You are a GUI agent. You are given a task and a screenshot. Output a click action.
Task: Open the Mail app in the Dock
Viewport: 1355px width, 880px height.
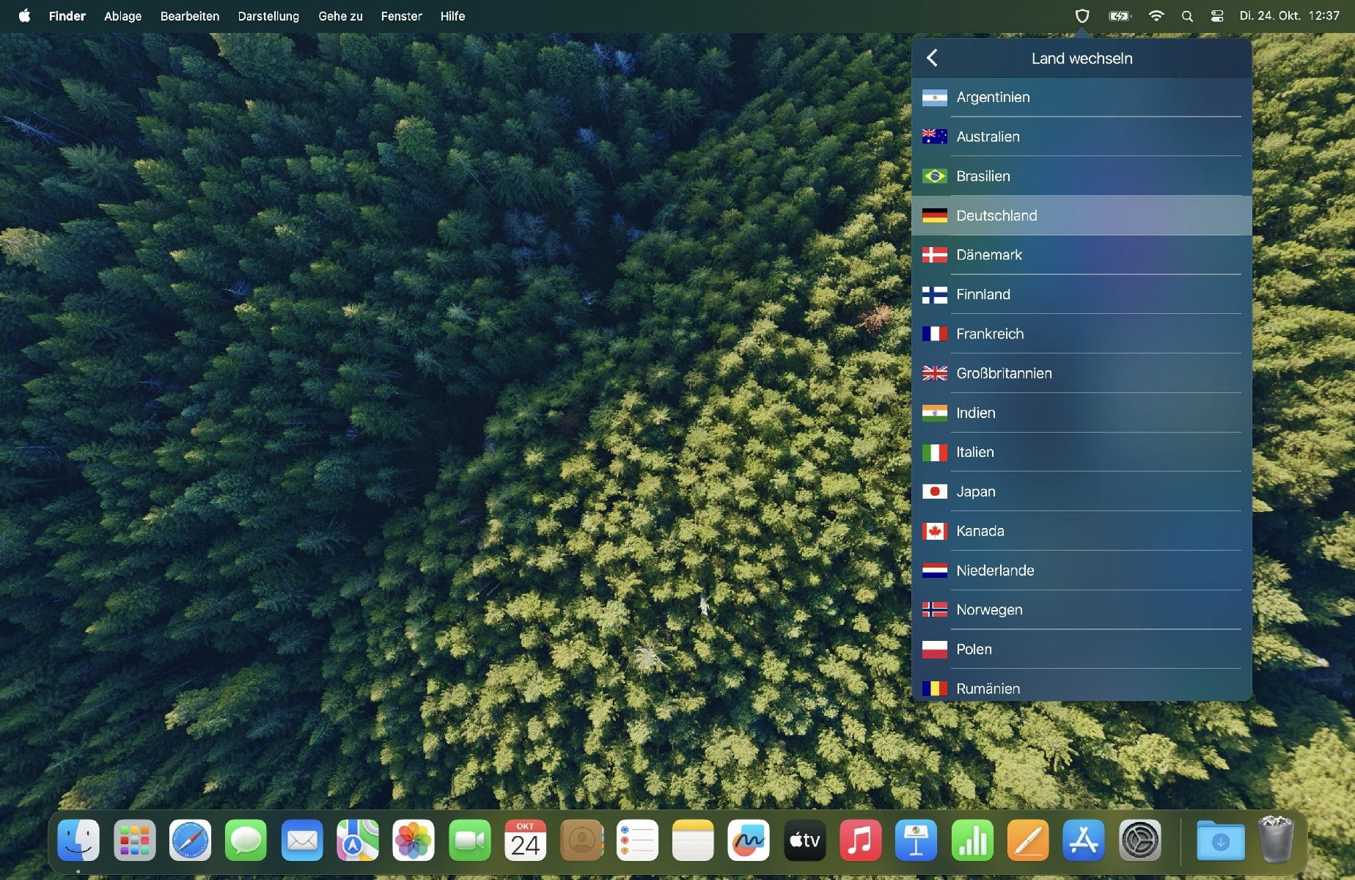click(x=301, y=840)
